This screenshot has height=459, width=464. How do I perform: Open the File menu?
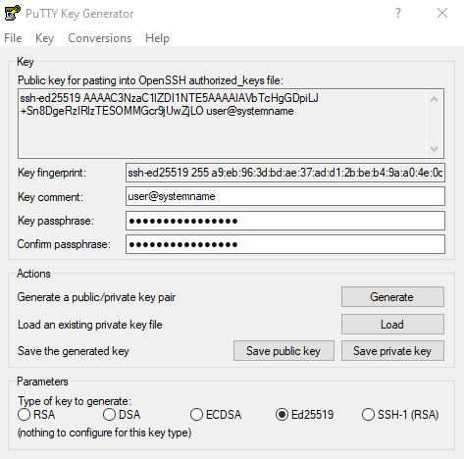[13, 38]
